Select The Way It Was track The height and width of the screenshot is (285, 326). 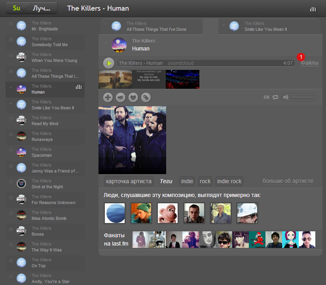[45, 247]
